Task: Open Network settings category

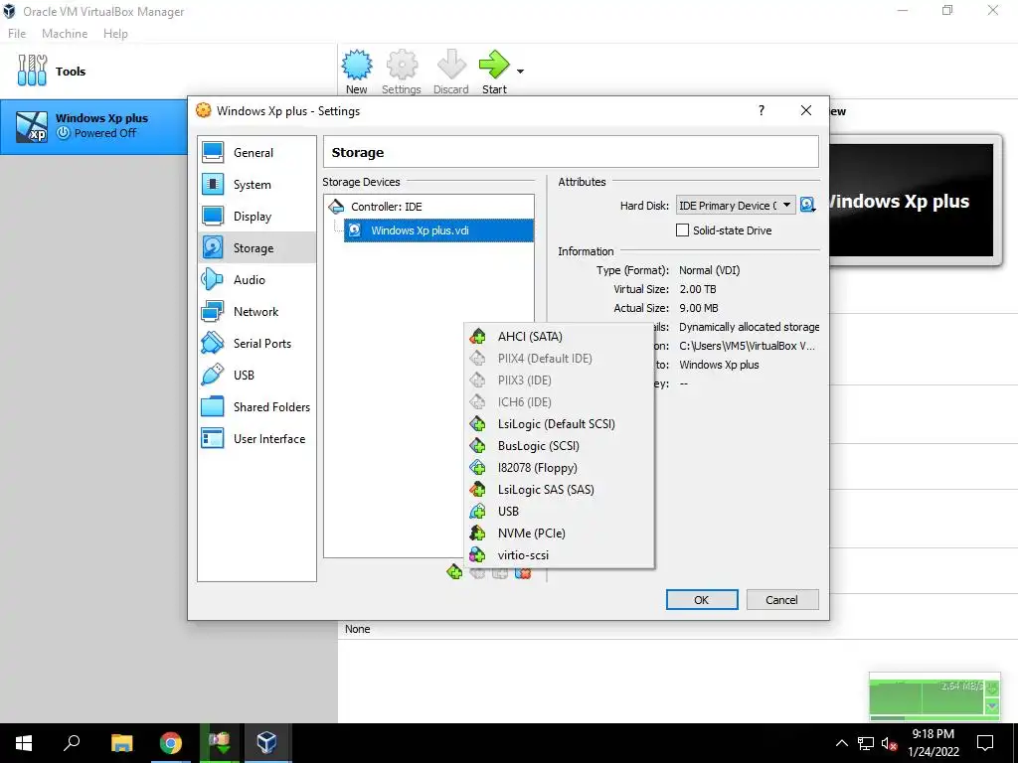Action: [257, 311]
